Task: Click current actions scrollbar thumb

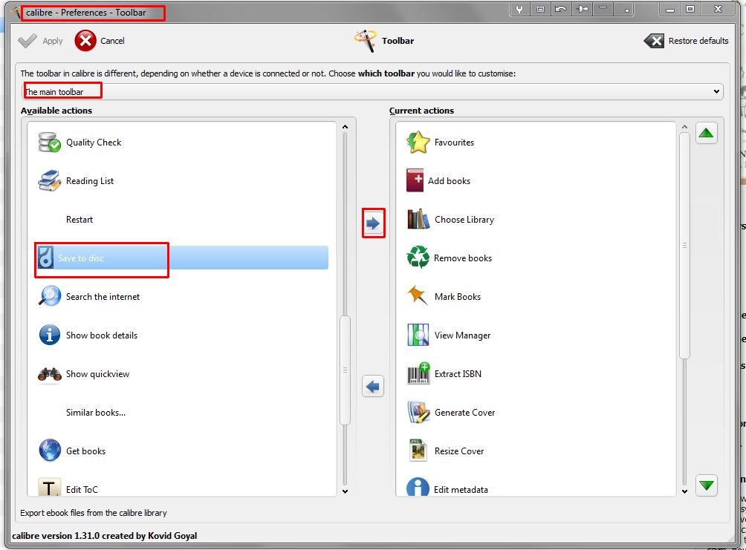Action: coord(684,245)
